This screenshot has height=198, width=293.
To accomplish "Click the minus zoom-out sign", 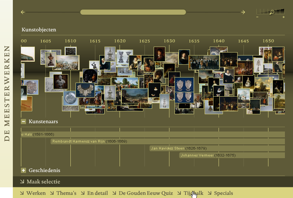I will pyautogui.click(x=257, y=17).
